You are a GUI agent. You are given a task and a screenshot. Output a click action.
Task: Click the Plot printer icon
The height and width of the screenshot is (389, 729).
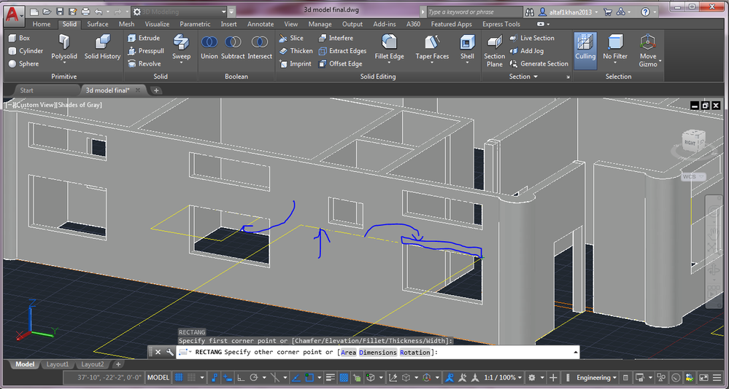click(x=85, y=12)
